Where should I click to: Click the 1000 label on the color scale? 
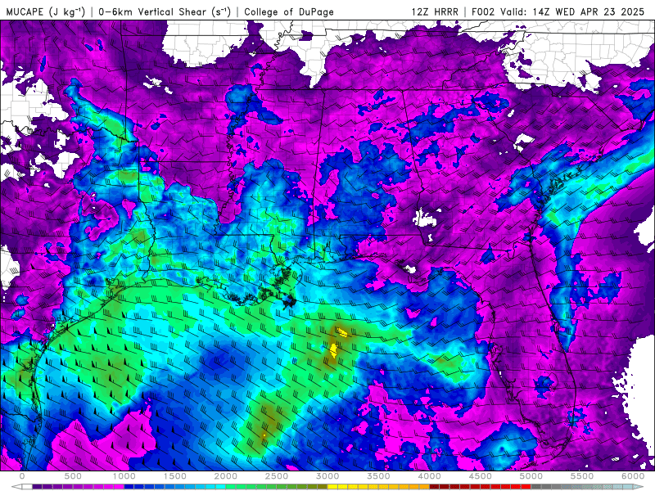pos(124,476)
